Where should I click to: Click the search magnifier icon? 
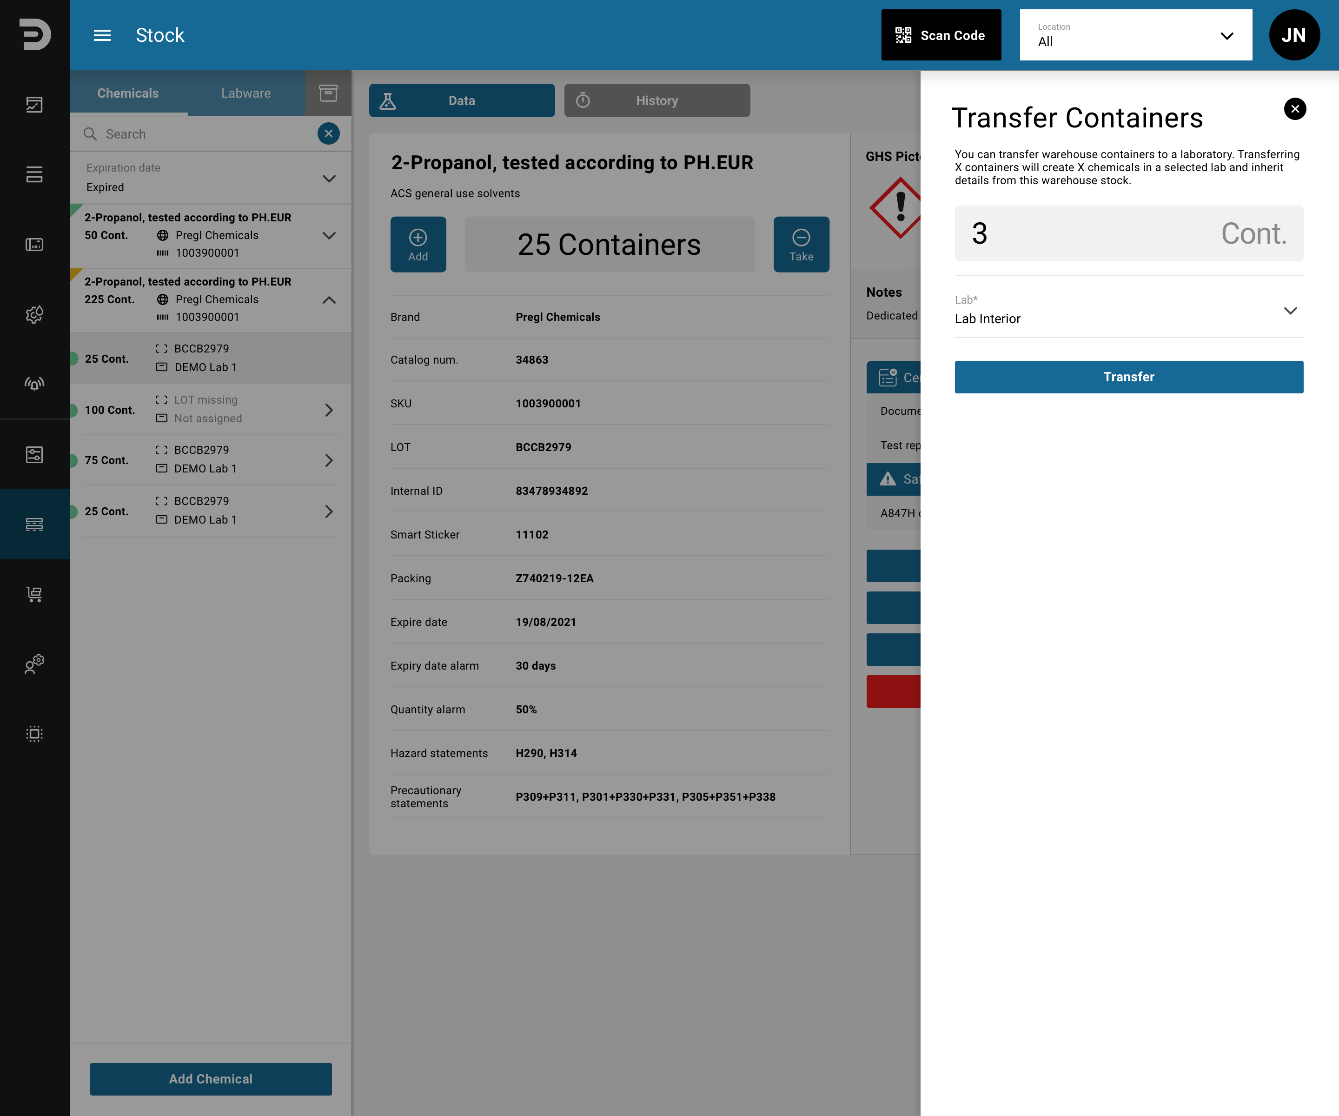[91, 134]
